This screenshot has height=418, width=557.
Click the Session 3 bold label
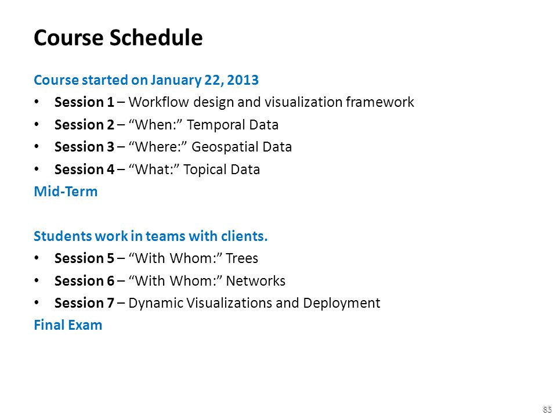(x=84, y=147)
